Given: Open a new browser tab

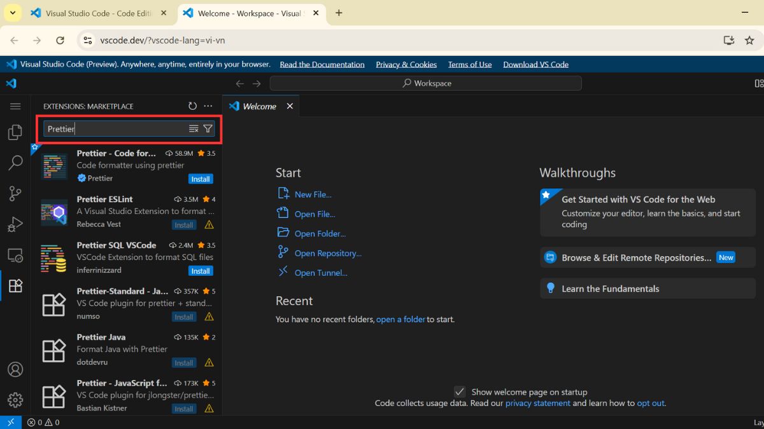Looking at the screenshot, I should 339,13.
